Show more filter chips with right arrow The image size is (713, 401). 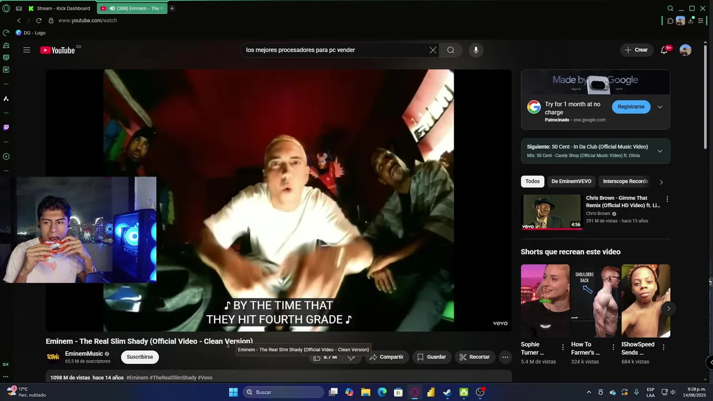coord(661,182)
